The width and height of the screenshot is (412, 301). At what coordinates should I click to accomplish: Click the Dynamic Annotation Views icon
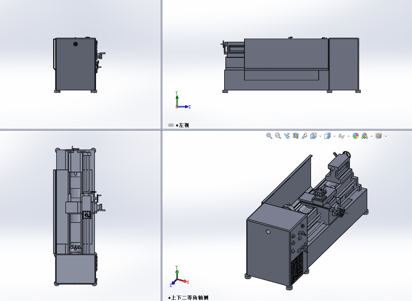click(x=305, y=136)
